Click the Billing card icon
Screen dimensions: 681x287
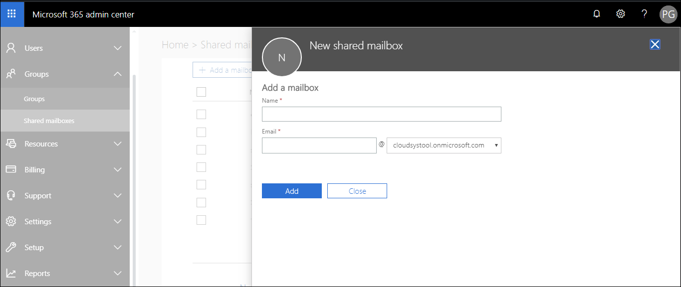point(10,169)
